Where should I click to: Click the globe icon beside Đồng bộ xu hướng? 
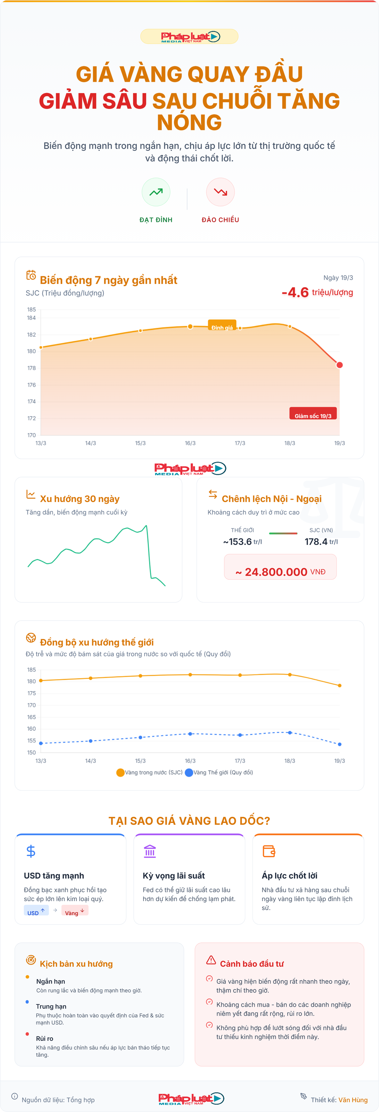[31, 637]
